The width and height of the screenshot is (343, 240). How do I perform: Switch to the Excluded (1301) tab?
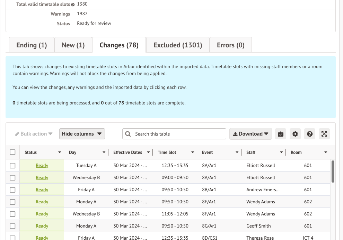(x=178, y=45)
